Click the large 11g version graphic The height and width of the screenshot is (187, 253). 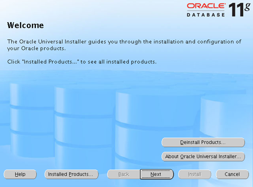click(240, 9)
